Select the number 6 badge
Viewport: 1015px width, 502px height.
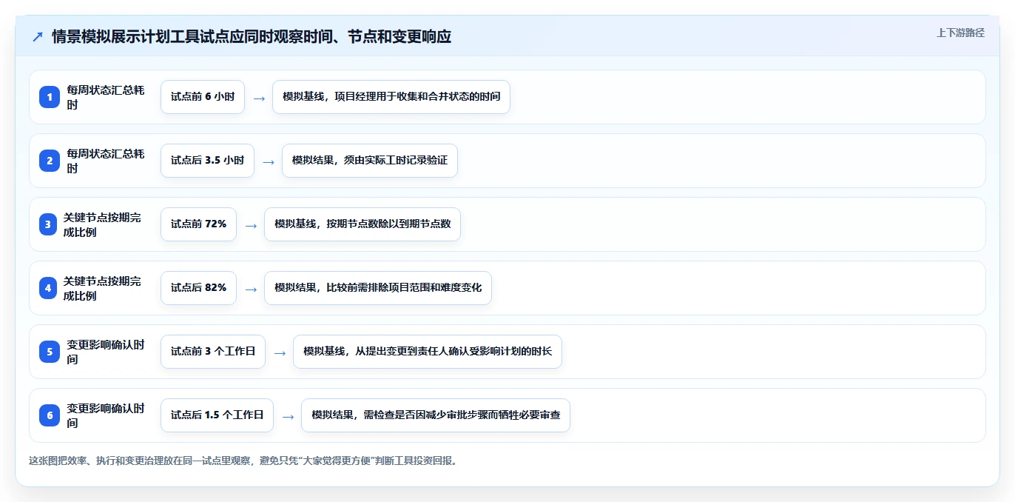click(50, 415)
